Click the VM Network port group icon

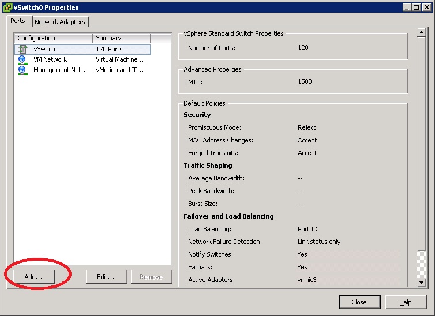click(x=22, y=59)
